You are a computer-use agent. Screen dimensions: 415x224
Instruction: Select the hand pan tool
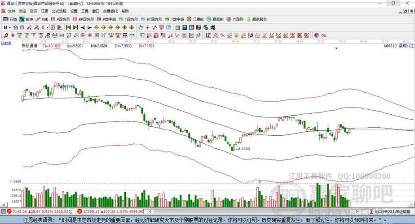141,27
